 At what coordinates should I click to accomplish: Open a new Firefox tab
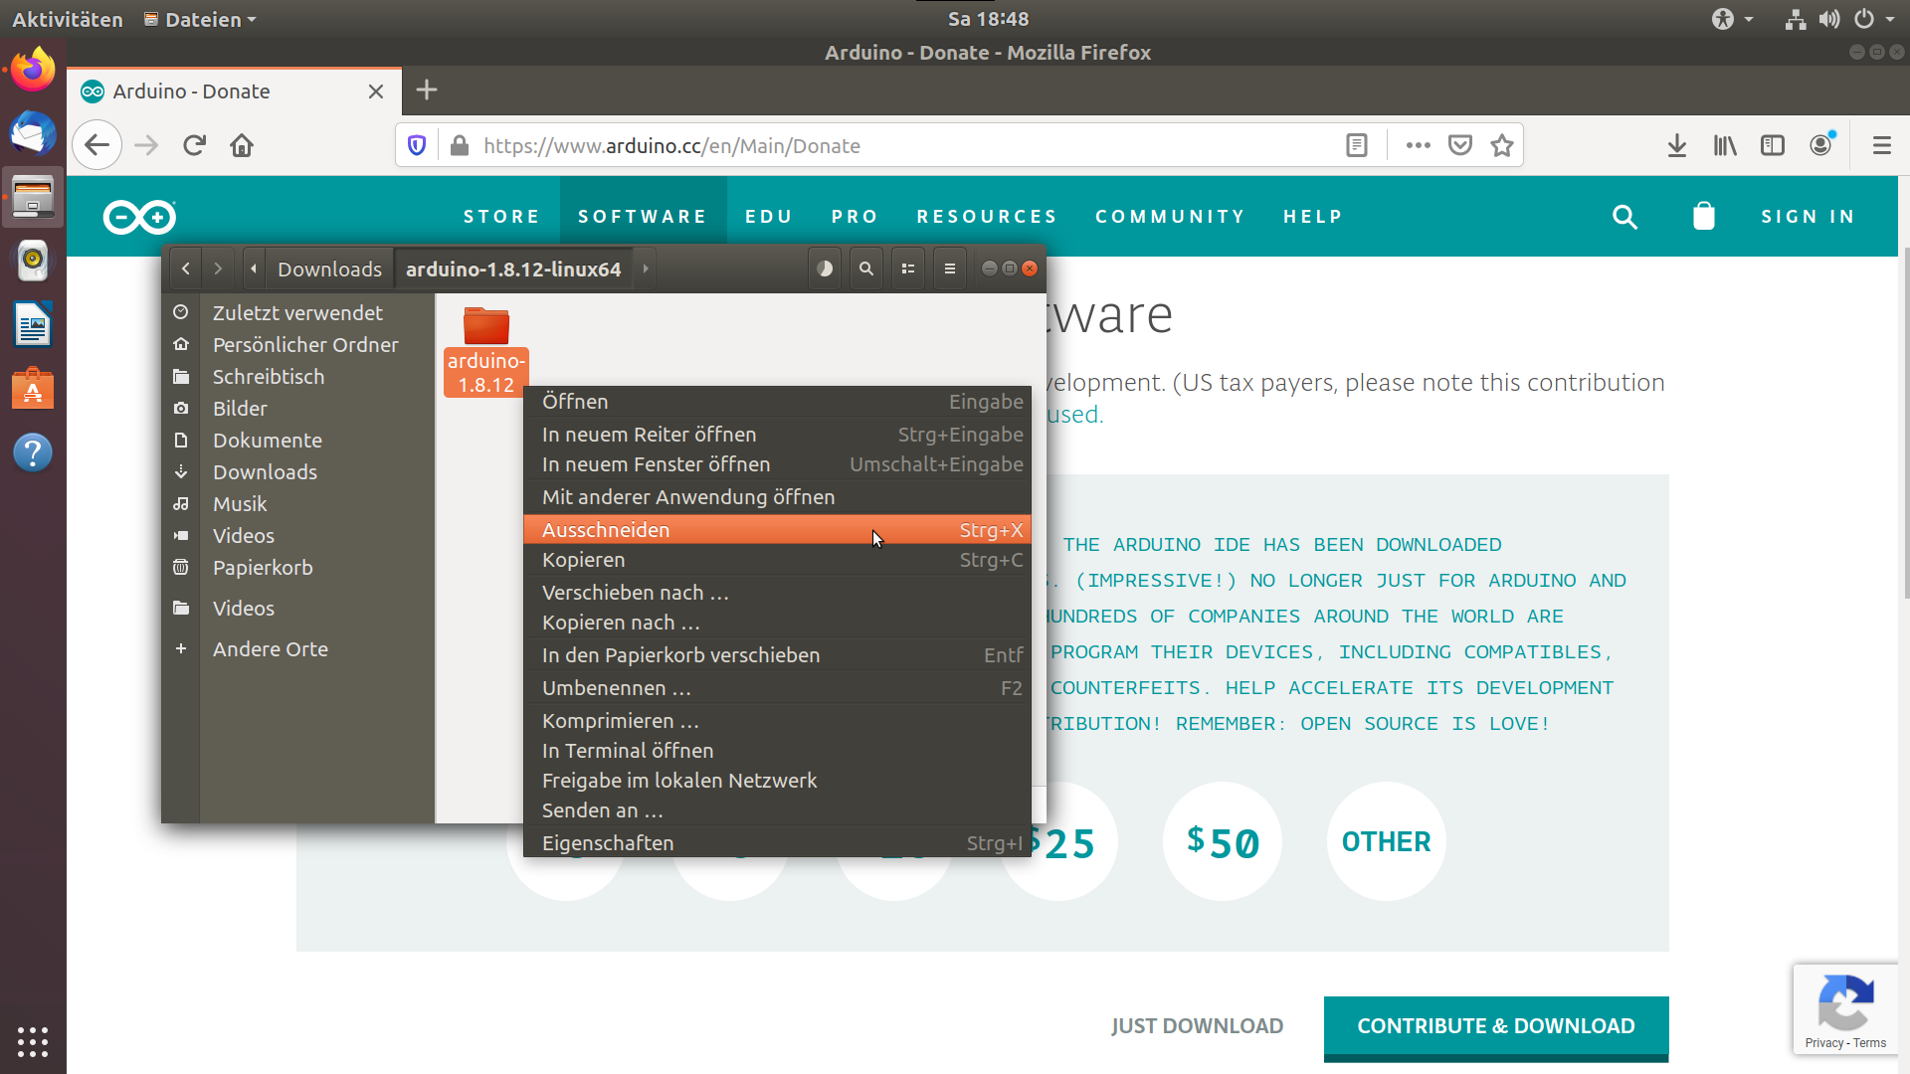coord(427,89)
